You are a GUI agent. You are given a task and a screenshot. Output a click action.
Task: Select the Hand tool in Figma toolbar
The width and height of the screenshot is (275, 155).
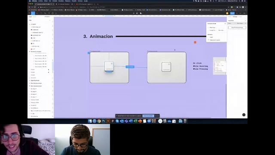pos(52,13)
